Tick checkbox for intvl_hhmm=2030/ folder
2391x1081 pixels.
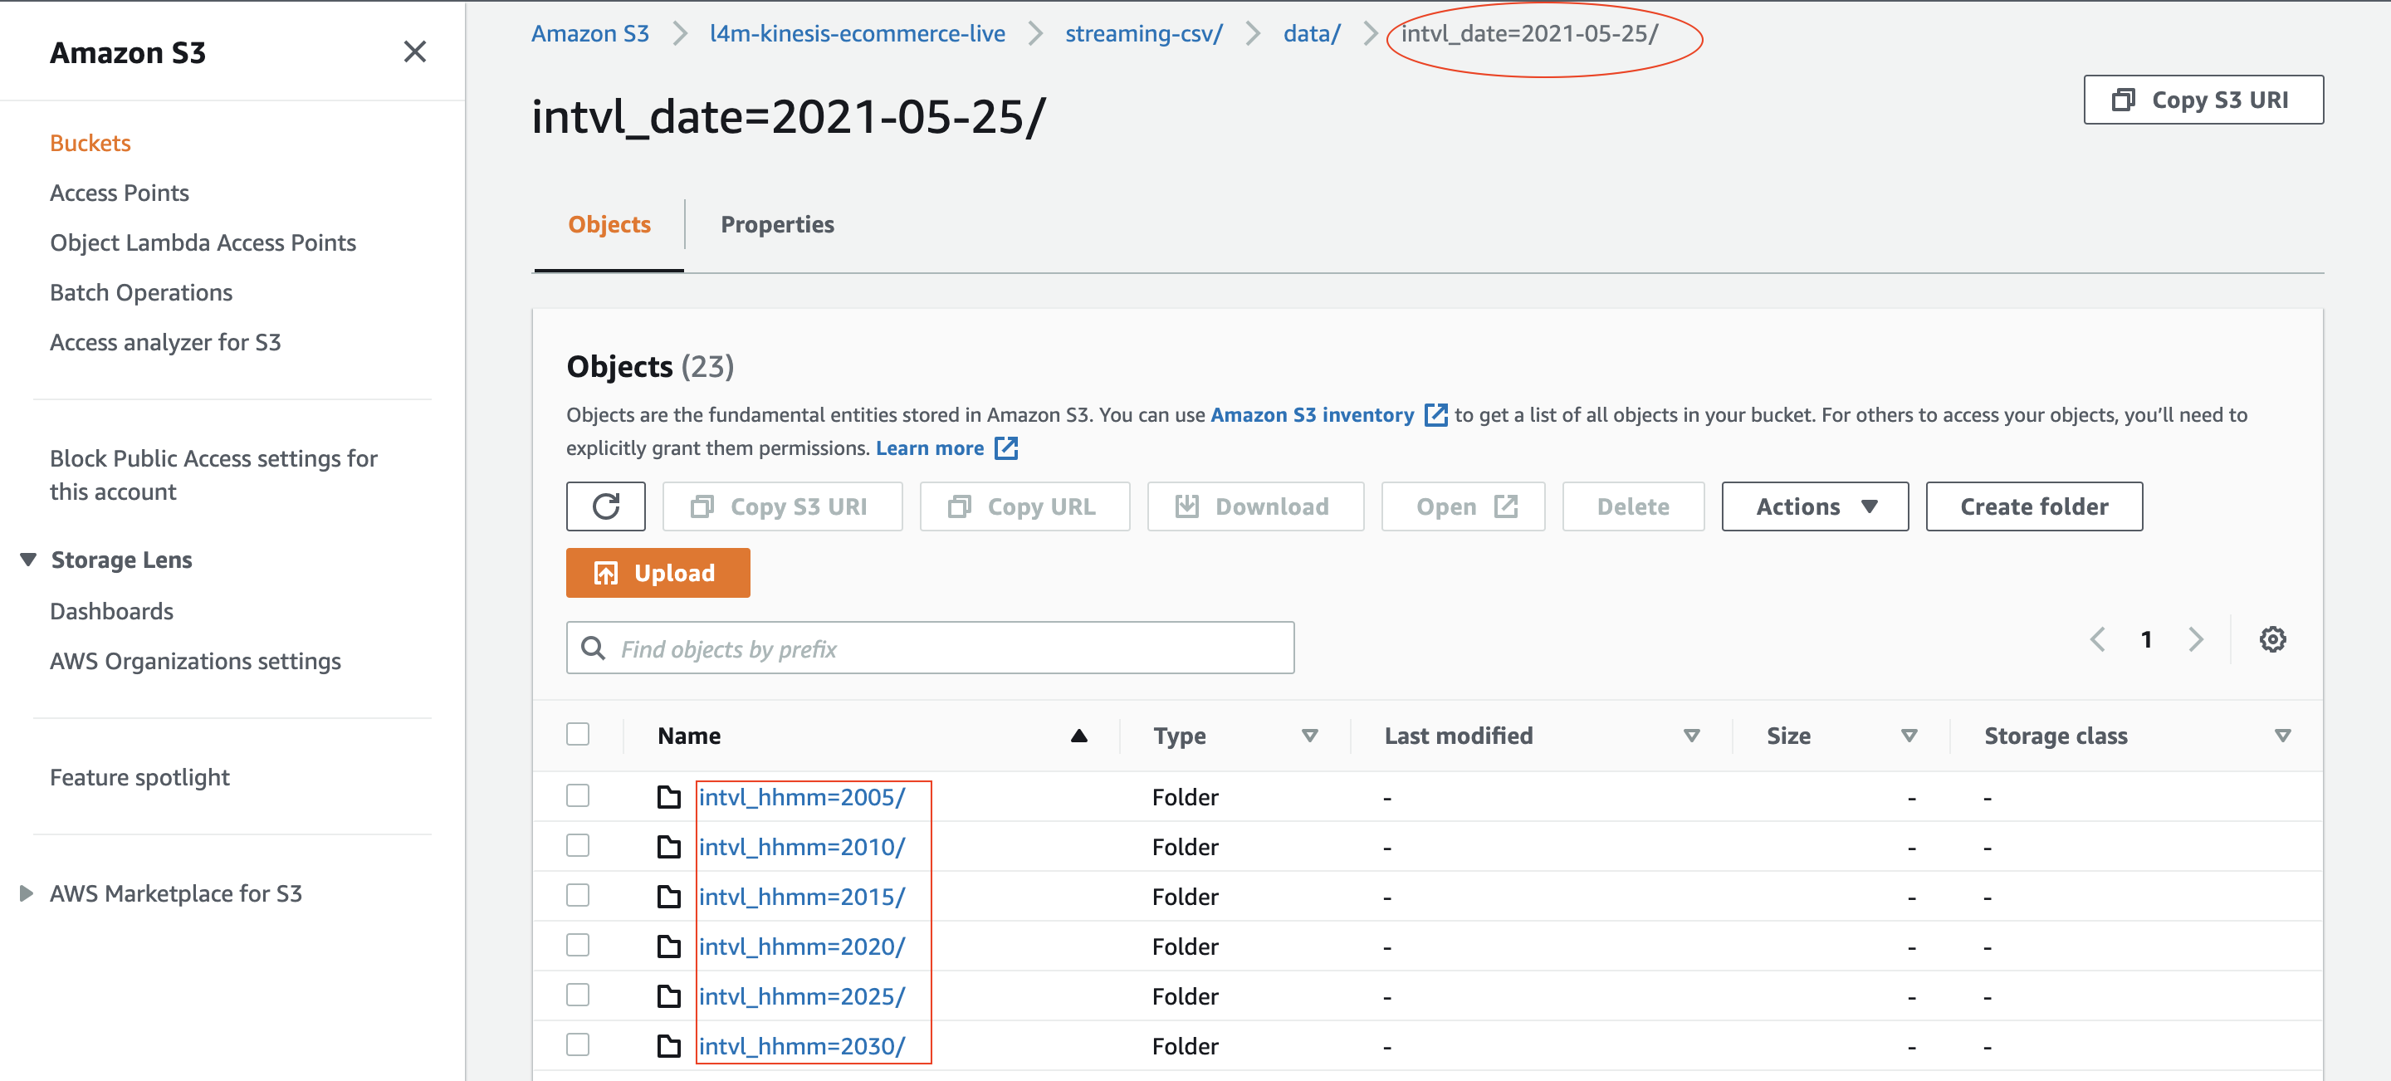pyautogui.click(x=577, y=1044)
